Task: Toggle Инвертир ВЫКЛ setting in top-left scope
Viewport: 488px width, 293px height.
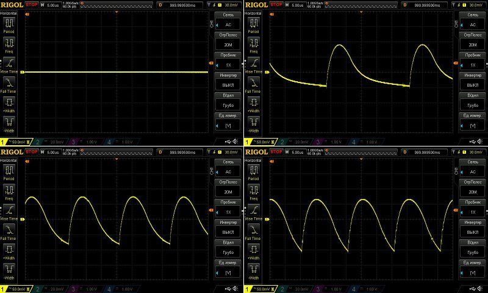Action: point(228,81)
